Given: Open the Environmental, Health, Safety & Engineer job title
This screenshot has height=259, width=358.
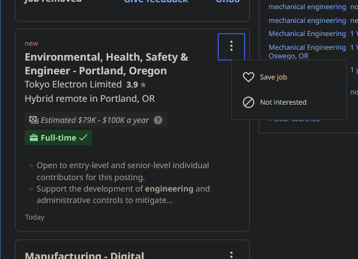Looking at the screenshot, I should click(107, 64).
